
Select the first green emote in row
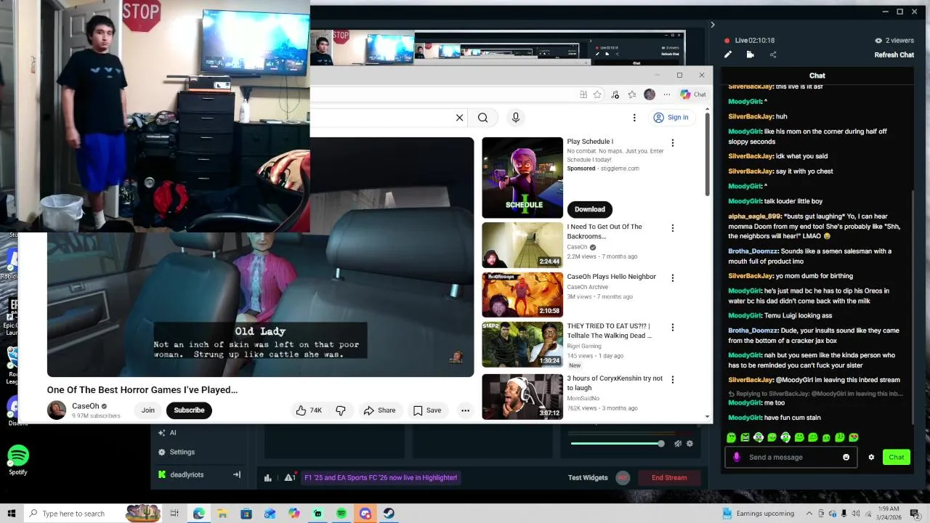(x=731, y=437)
